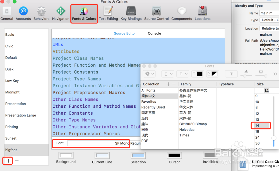
Task: Remove the selected theme with the minus button
Action: 17,161
